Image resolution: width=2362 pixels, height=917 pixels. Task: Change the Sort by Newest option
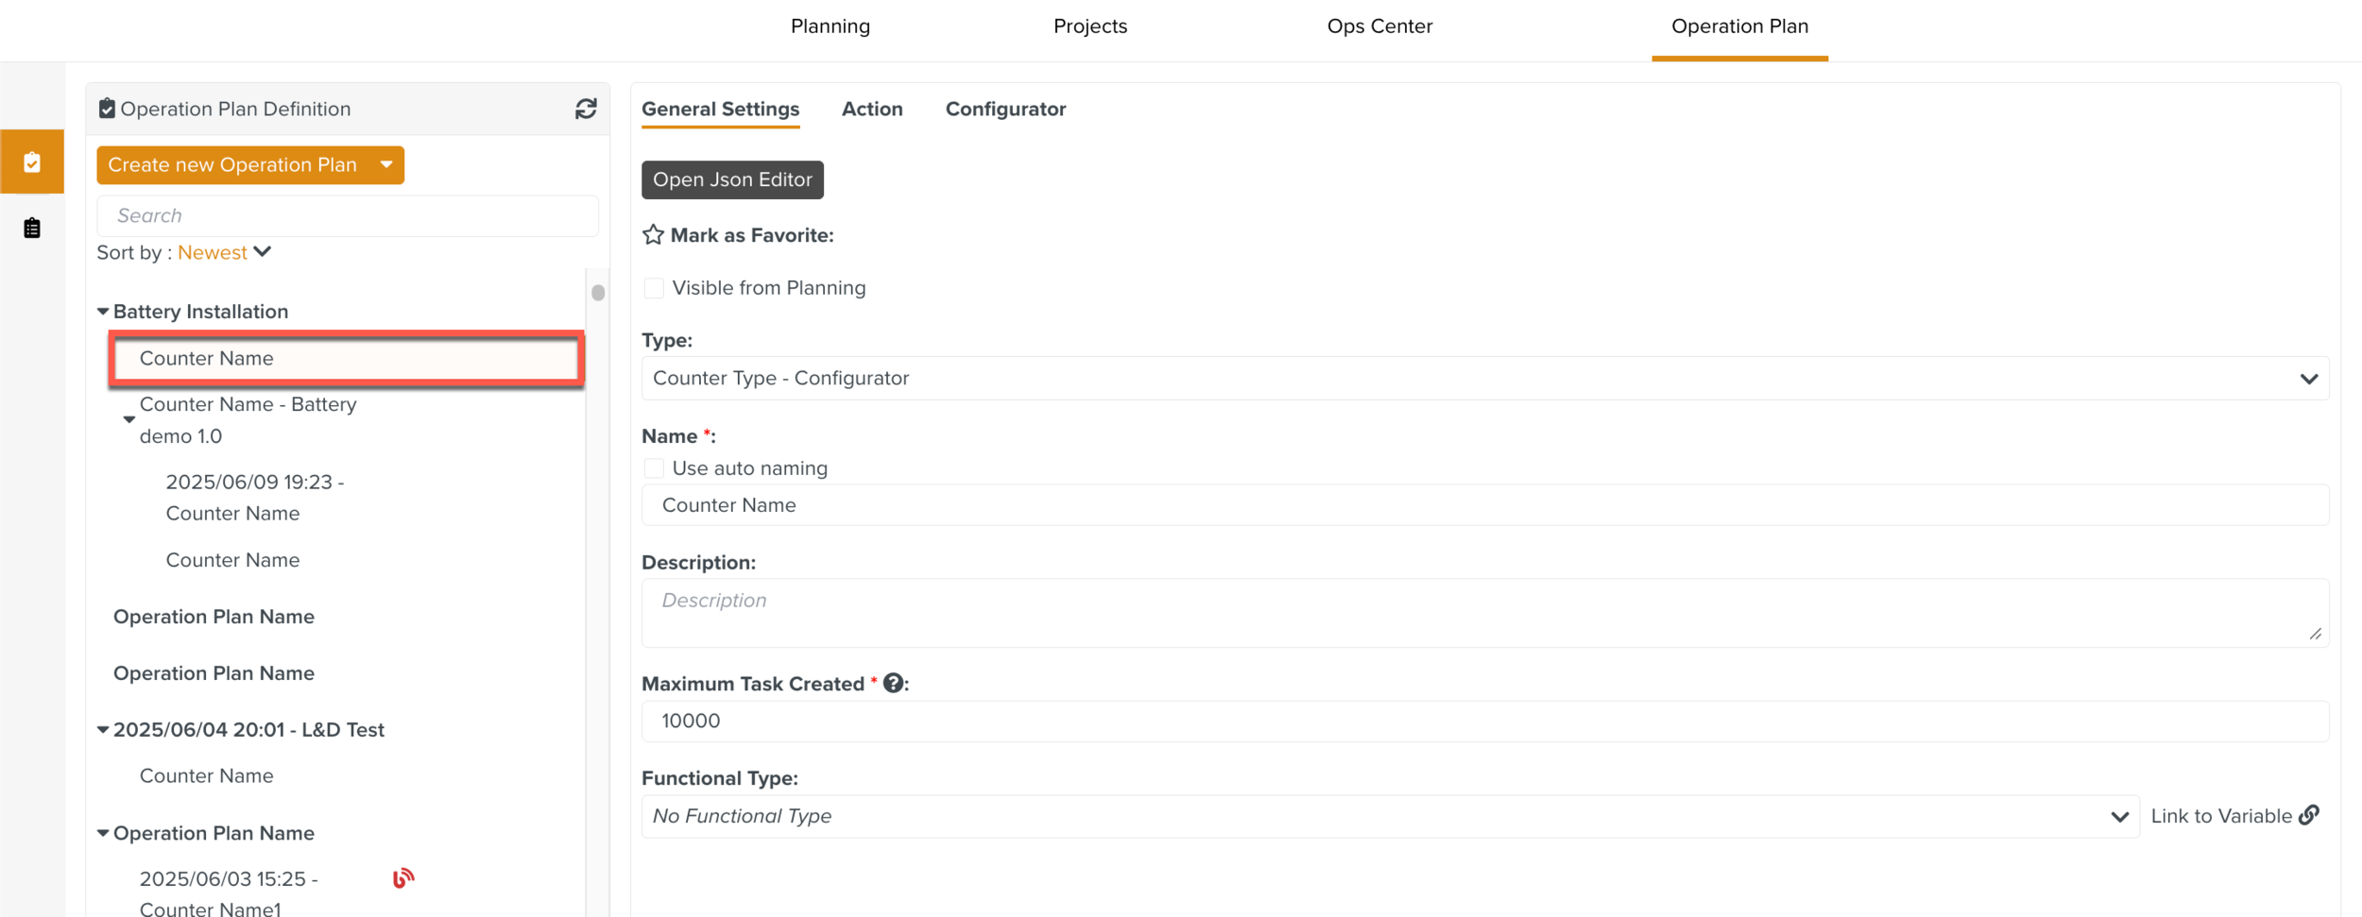point(225,252)
